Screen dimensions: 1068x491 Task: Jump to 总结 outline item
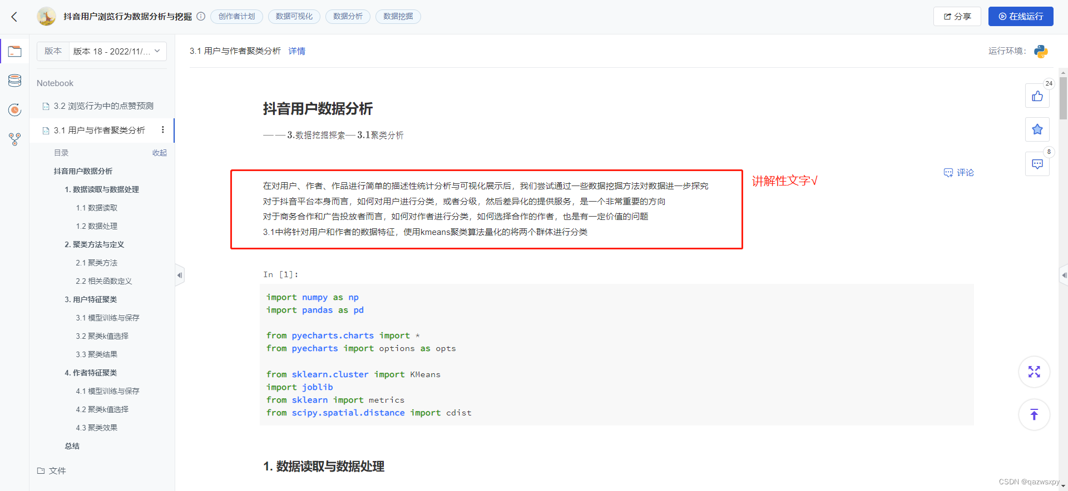[x=72, y=446]
